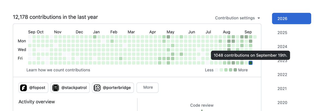Select the 2025 year filter
The width and height of the screenshot is (327, 111).
point(282,33)
